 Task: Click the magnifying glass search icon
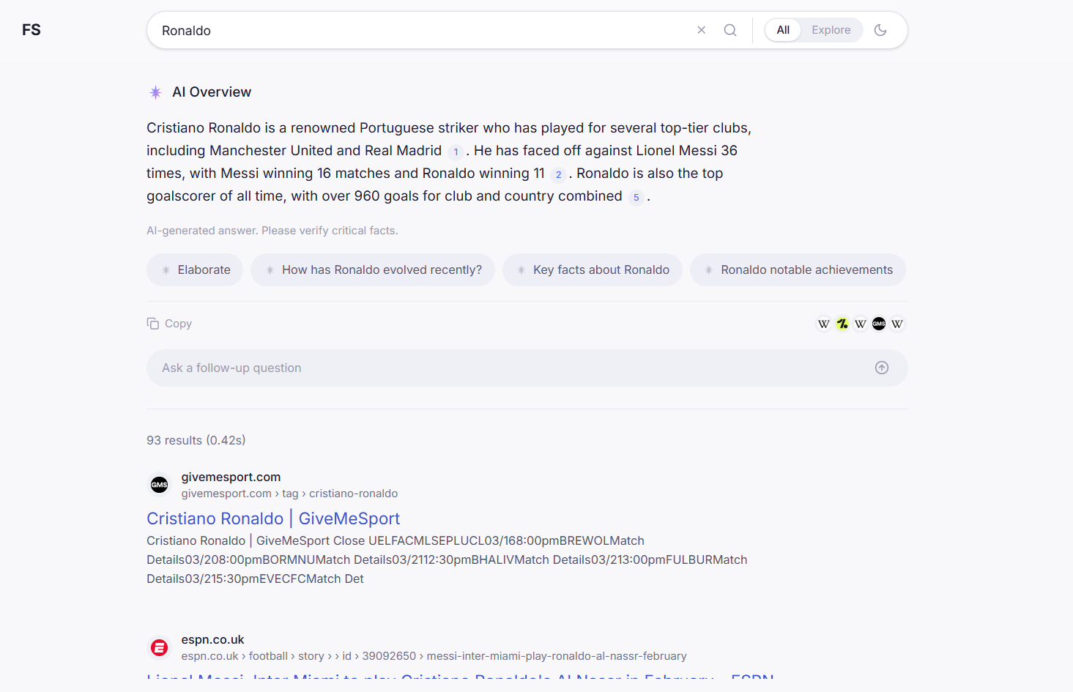coord(729,30)
